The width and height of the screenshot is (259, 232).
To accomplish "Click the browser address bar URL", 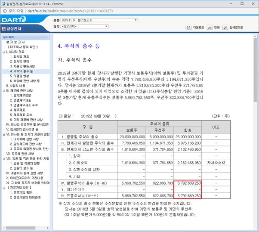I will point(65,10).
